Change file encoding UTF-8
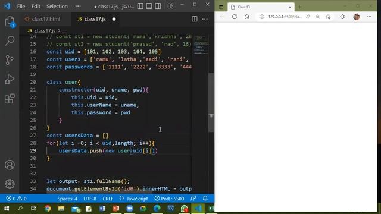 (x=90, y=199)
